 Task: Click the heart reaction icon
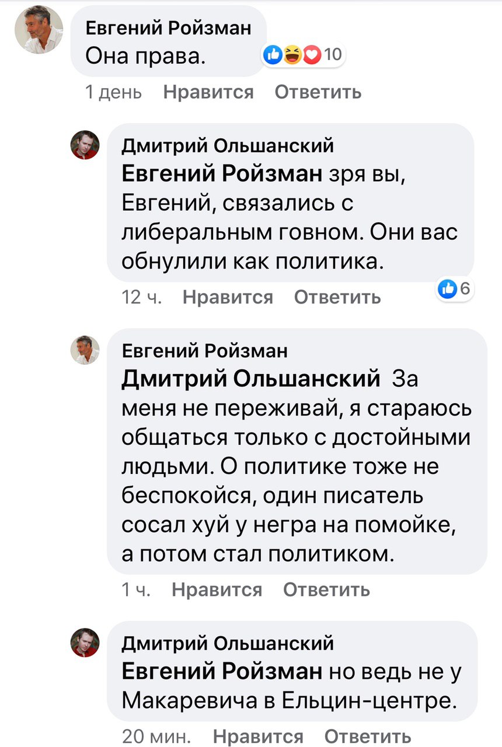pyautogui.click(x=312, y=55)
